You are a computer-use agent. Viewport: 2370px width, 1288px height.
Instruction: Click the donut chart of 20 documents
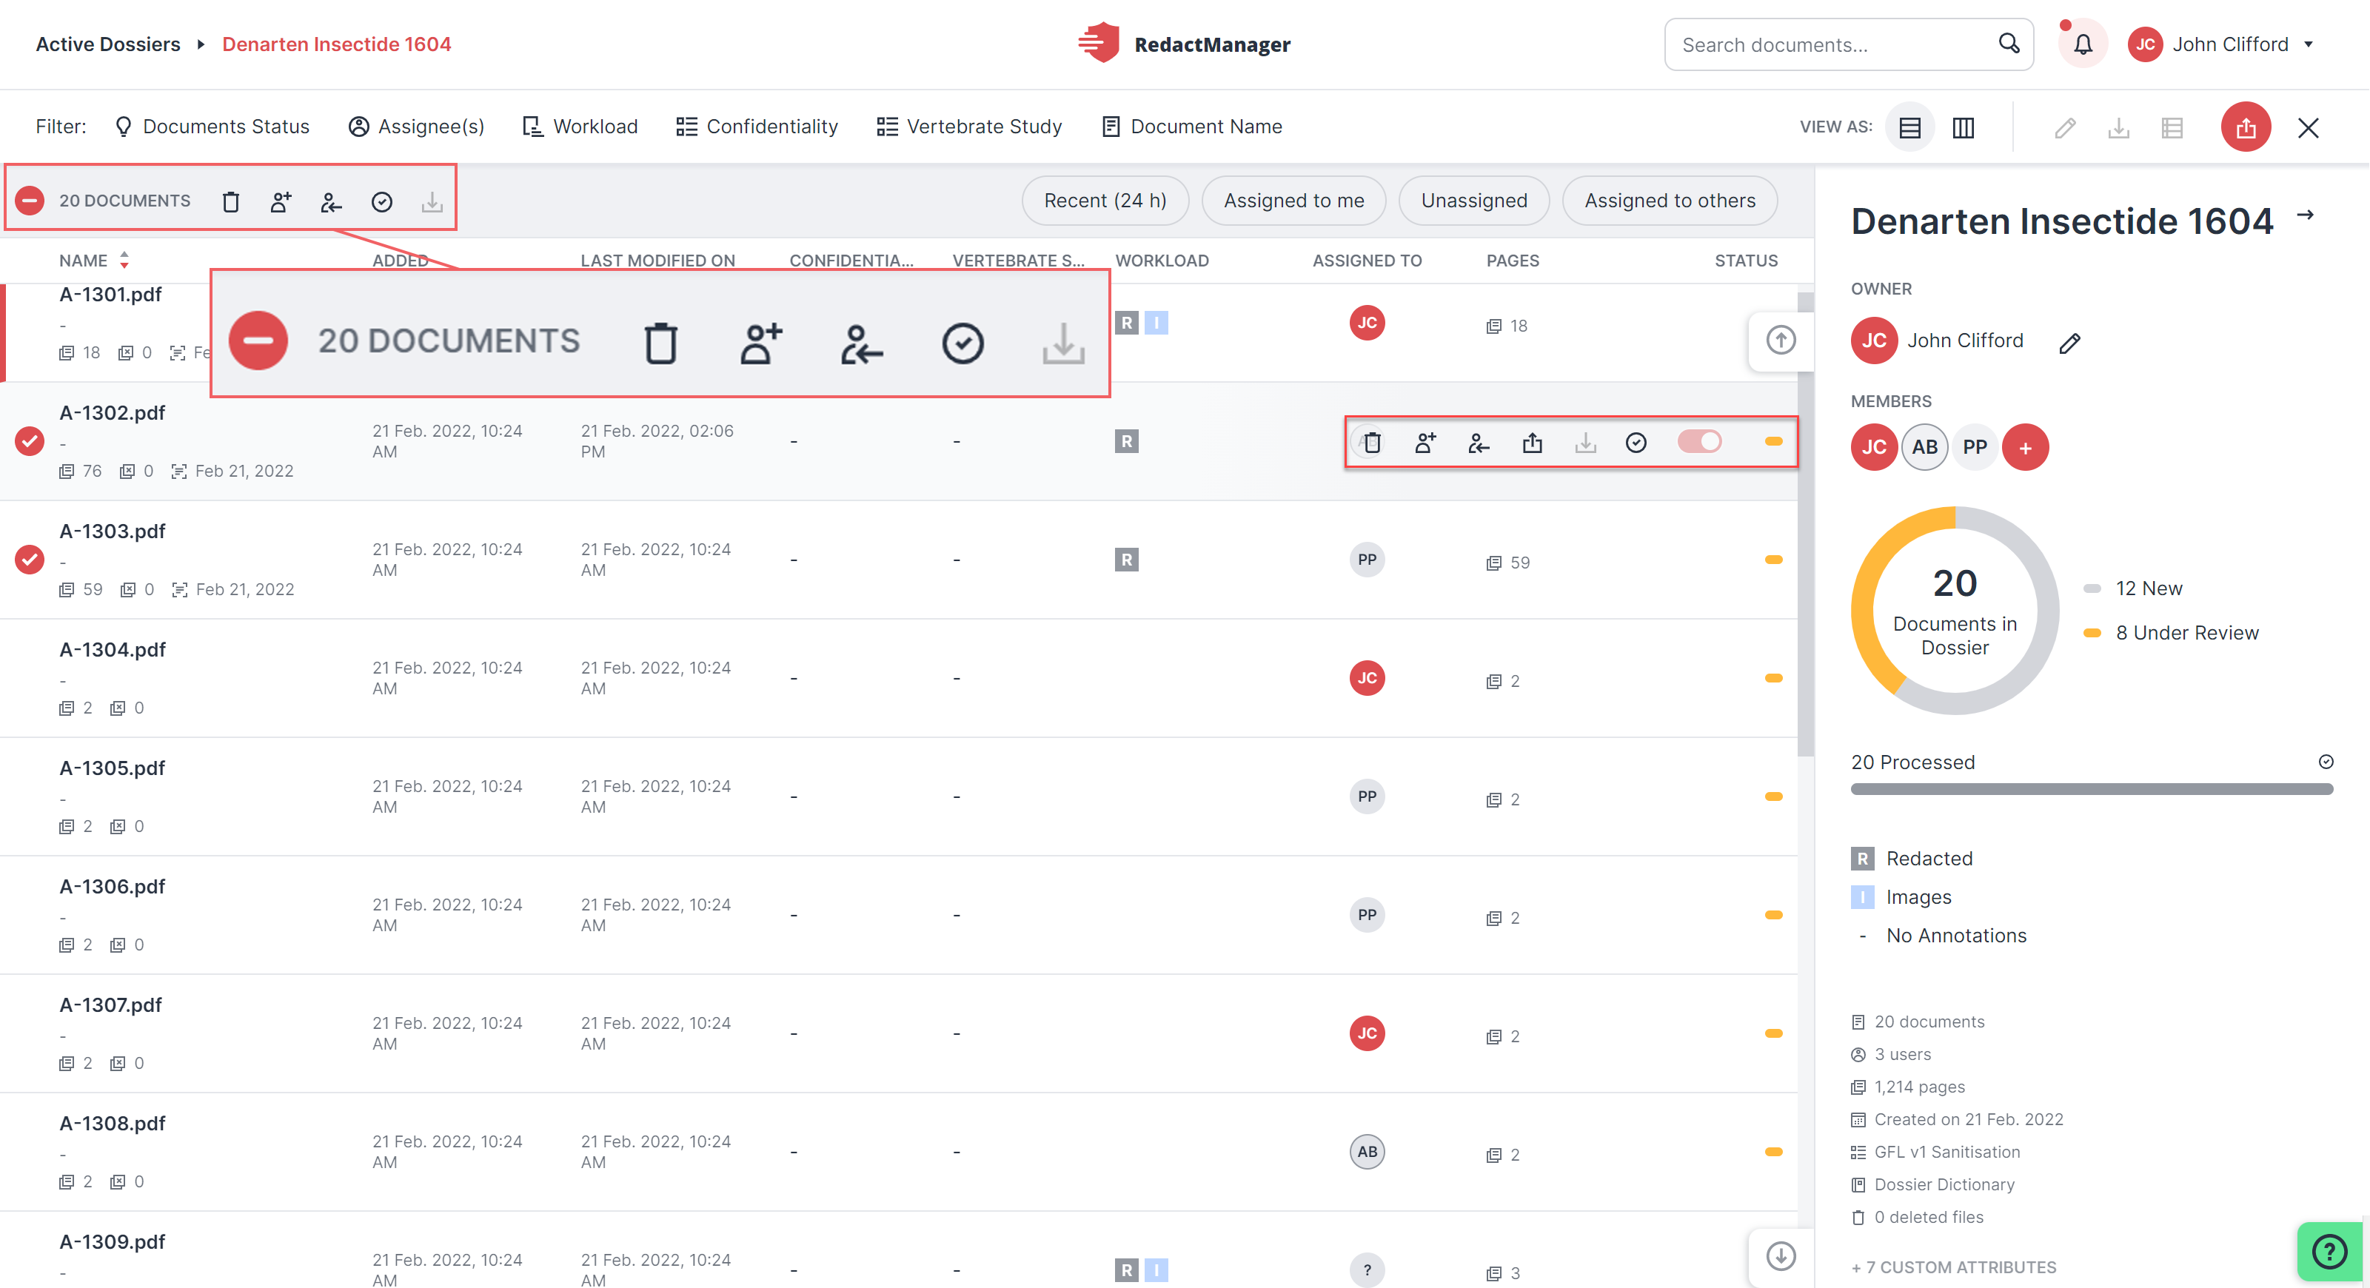(x=1955, y=611)
